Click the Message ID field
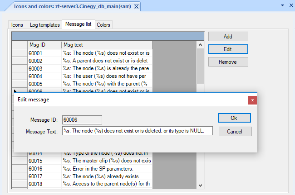Image resolution: width=295 pixels, height=195 pixels. 82,120
